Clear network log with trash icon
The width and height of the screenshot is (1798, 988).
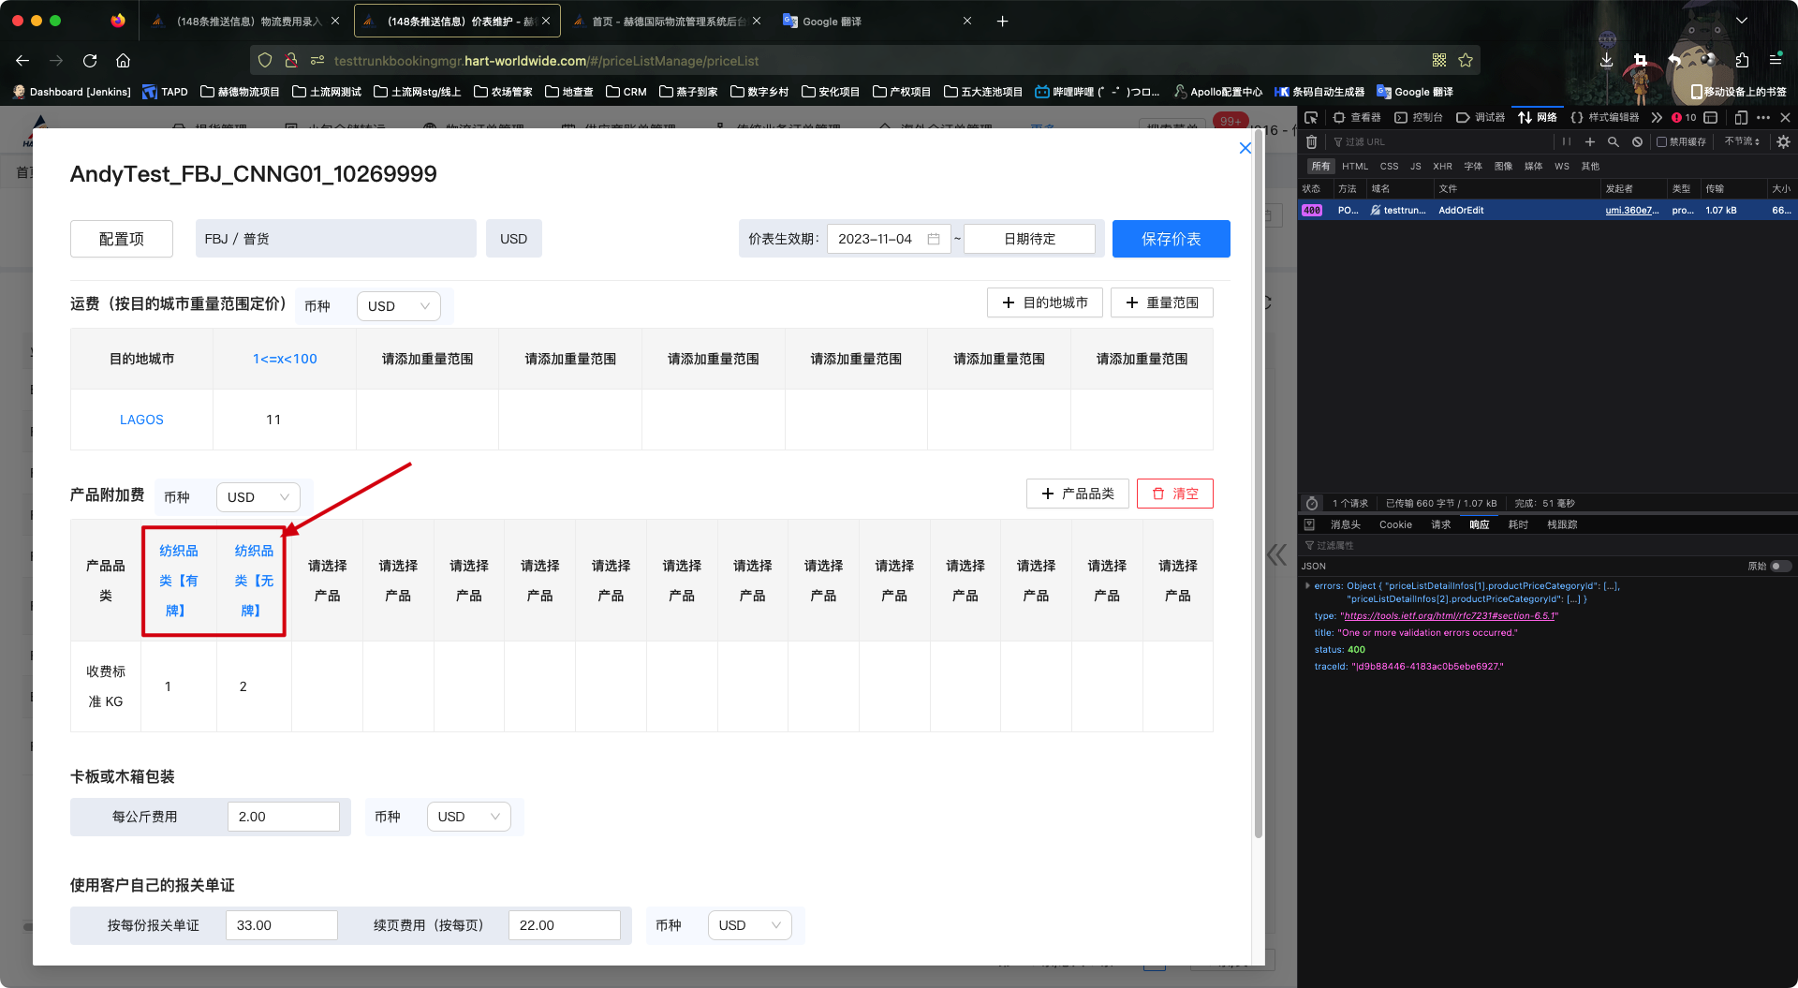point(1311,142)
